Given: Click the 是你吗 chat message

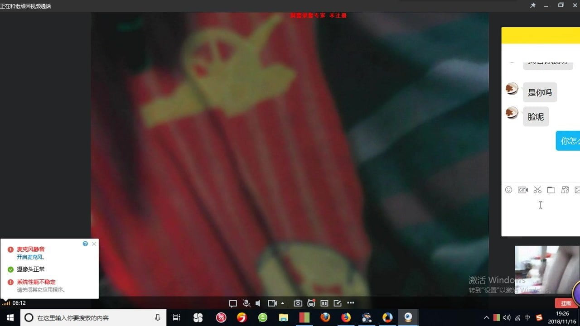Looking at the screenshot, I should pos(540,92).
